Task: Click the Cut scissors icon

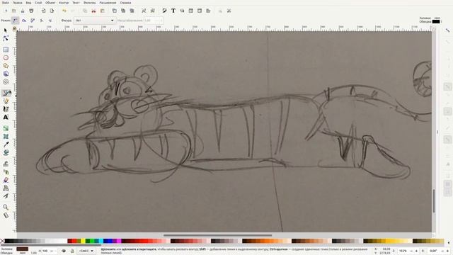Action: [x=93, y=11]
